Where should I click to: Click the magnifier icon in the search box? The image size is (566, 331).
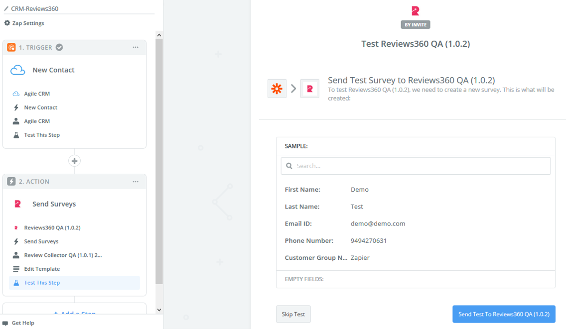pyautogui.click(x=289, y=166)
